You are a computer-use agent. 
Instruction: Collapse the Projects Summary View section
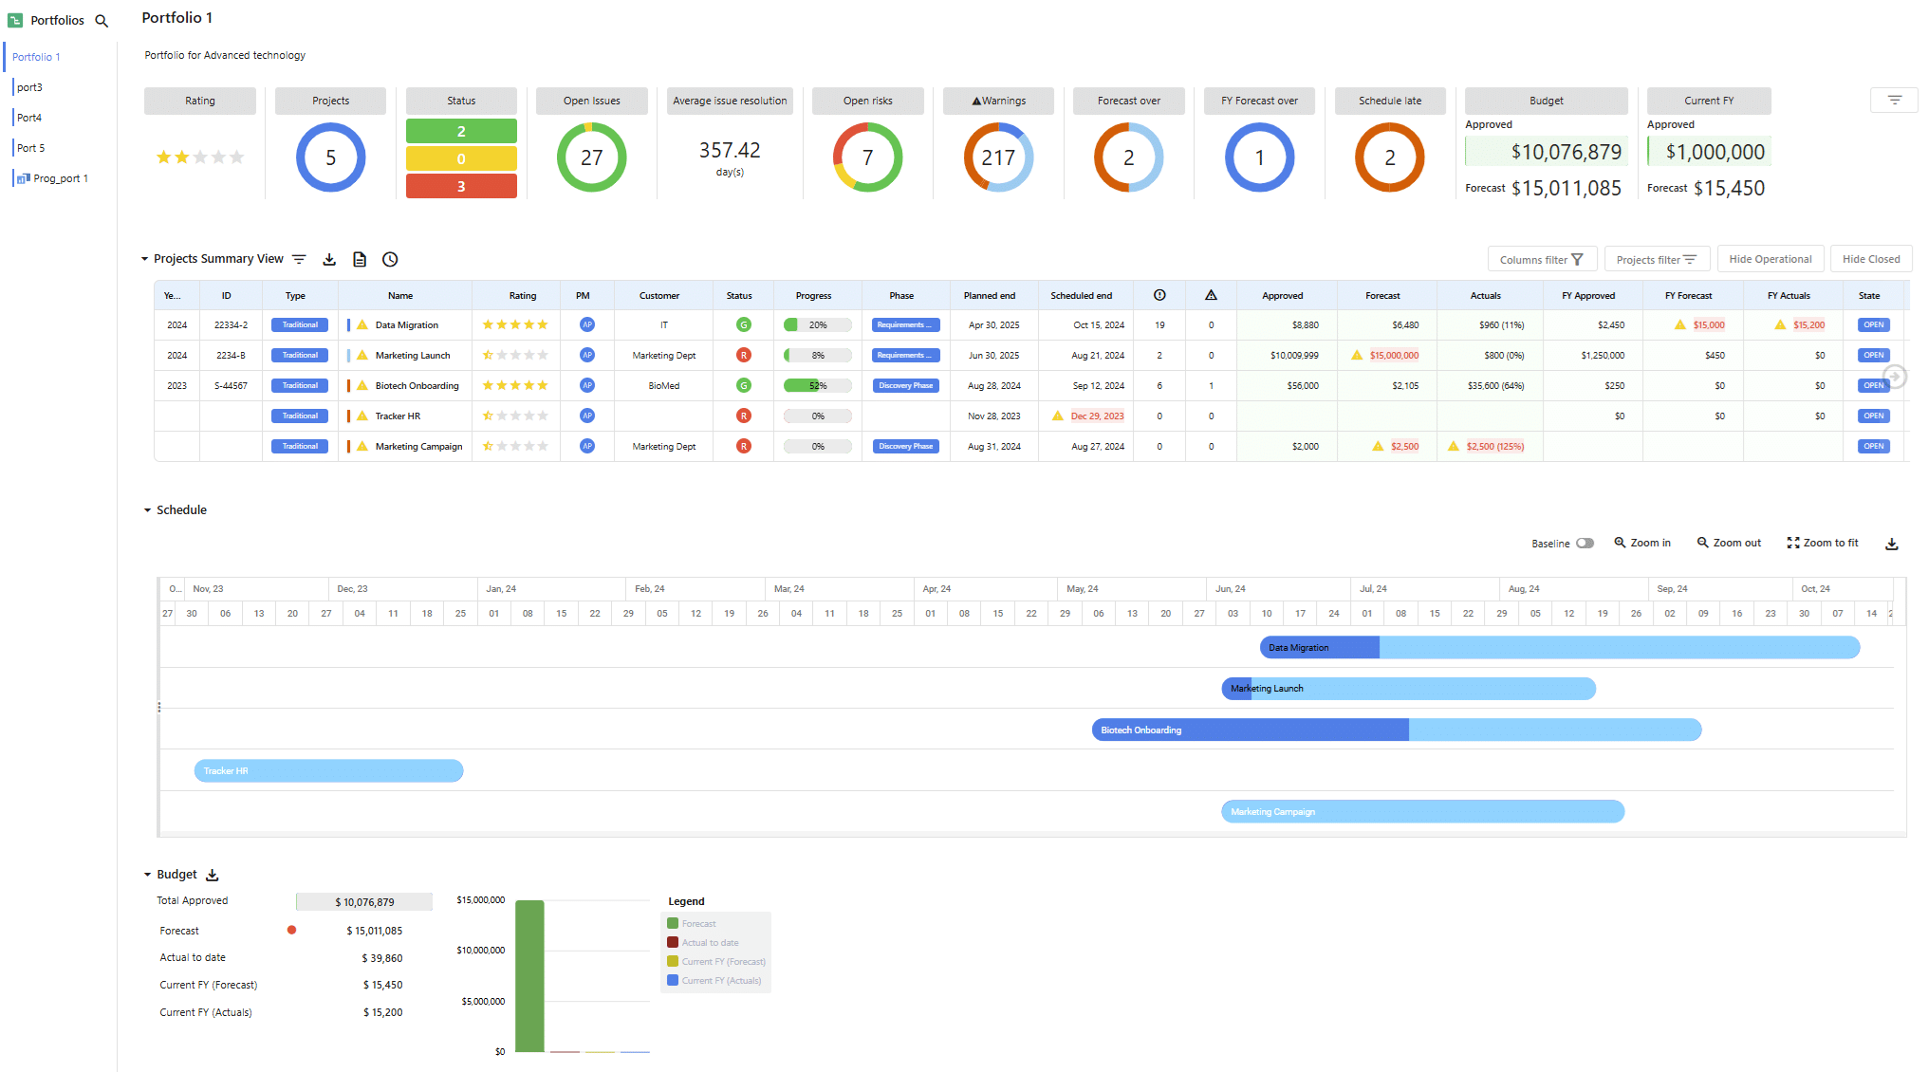pyautogui.click(x=145, y=259)
